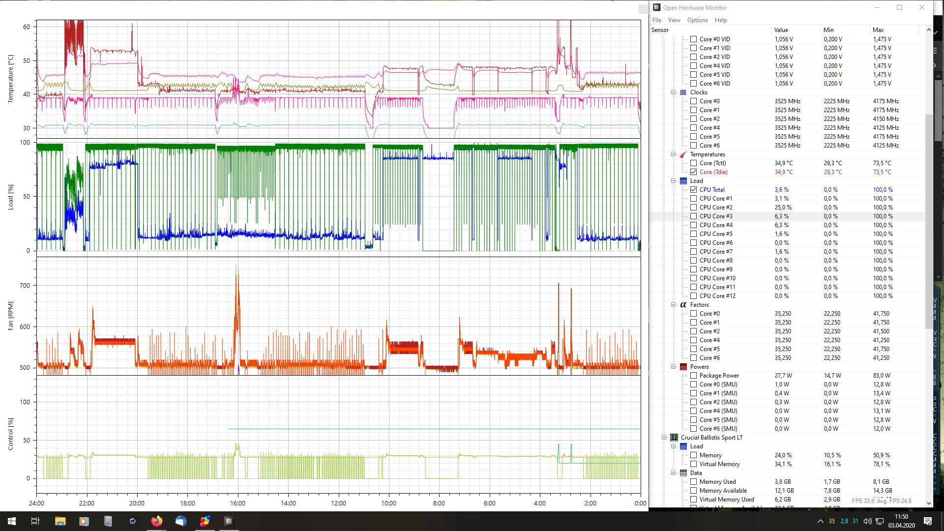Click the sensor list scroll-down arrow
Image resolution: width=944 pixels, height=531 pixels.
click(929, 503)
